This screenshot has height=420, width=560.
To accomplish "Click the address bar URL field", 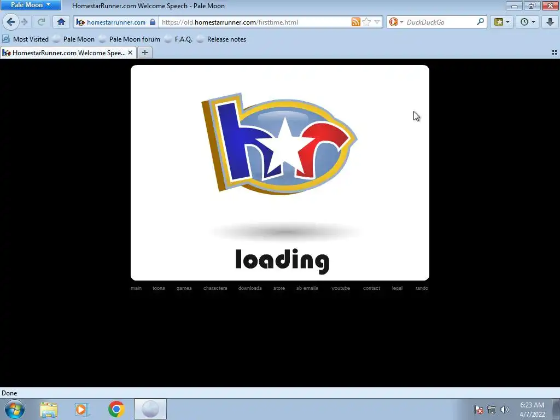I will [x=255, y=22].
